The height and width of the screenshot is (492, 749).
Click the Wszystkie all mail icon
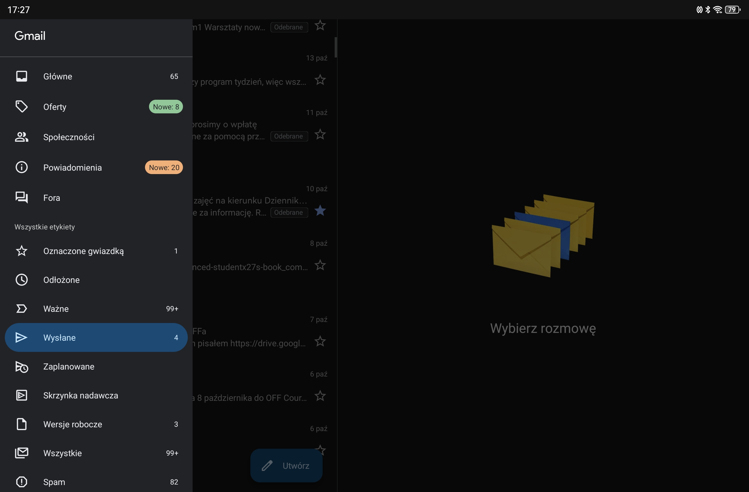[x=21, y=453]
